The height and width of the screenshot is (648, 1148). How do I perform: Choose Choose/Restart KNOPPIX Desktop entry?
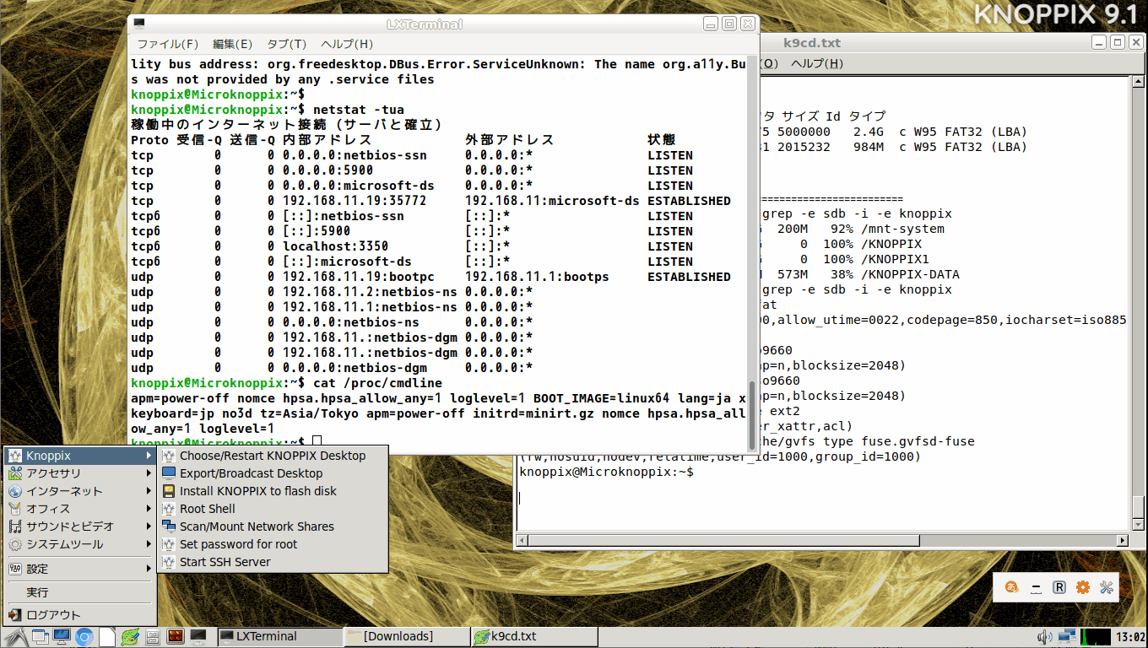coord(273,456)
